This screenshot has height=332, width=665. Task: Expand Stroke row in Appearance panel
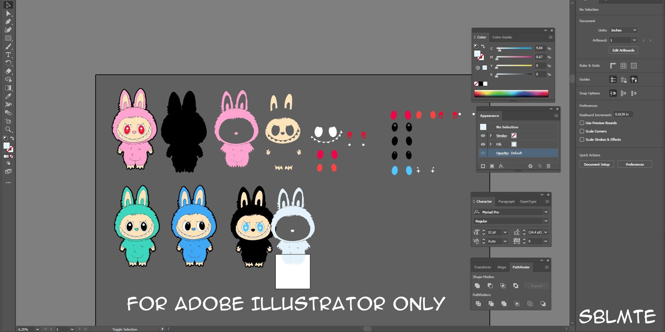click(x=491, y=136)
